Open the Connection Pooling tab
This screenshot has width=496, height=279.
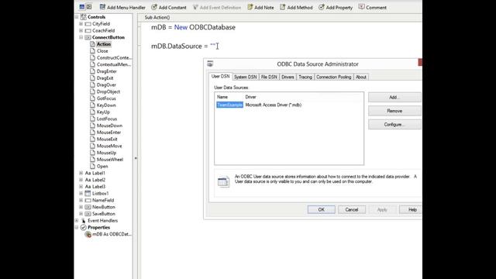[x=334, y=77]
